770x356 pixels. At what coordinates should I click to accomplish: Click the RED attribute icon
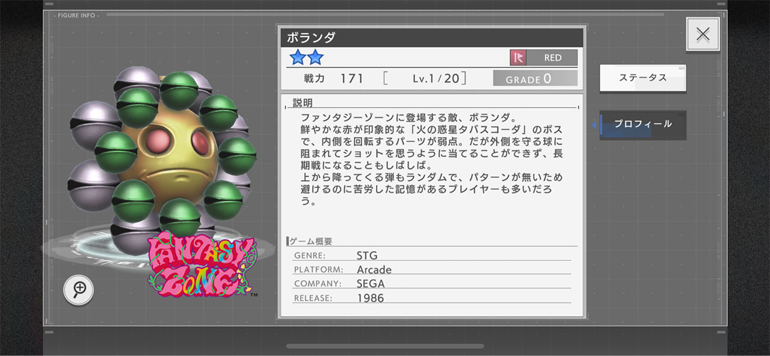click(518, 58)
